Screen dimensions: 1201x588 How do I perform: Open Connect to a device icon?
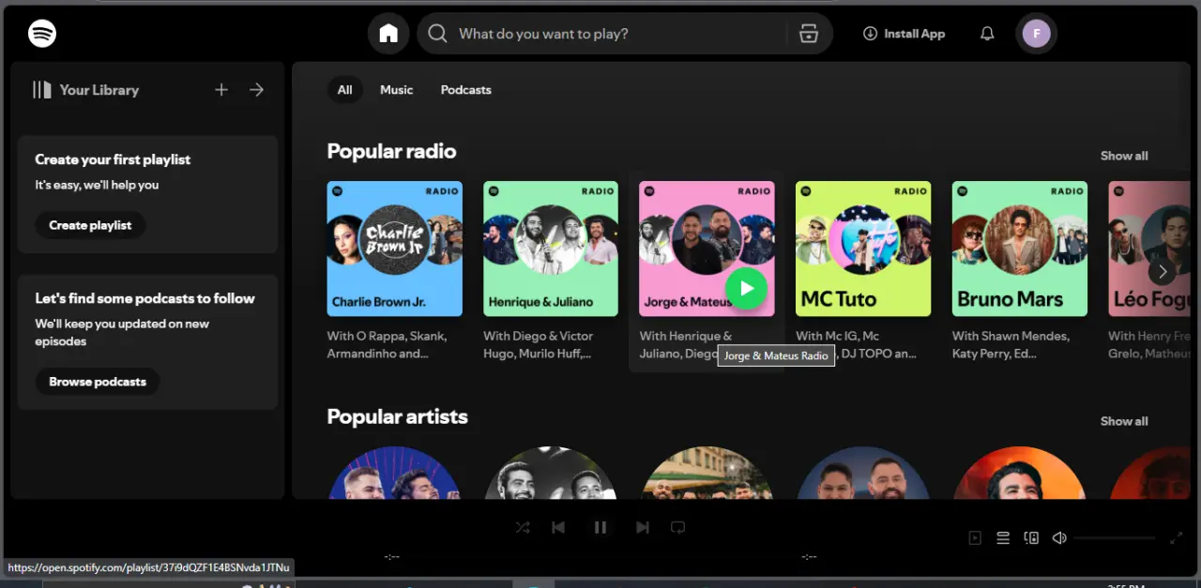(1031, 537)
